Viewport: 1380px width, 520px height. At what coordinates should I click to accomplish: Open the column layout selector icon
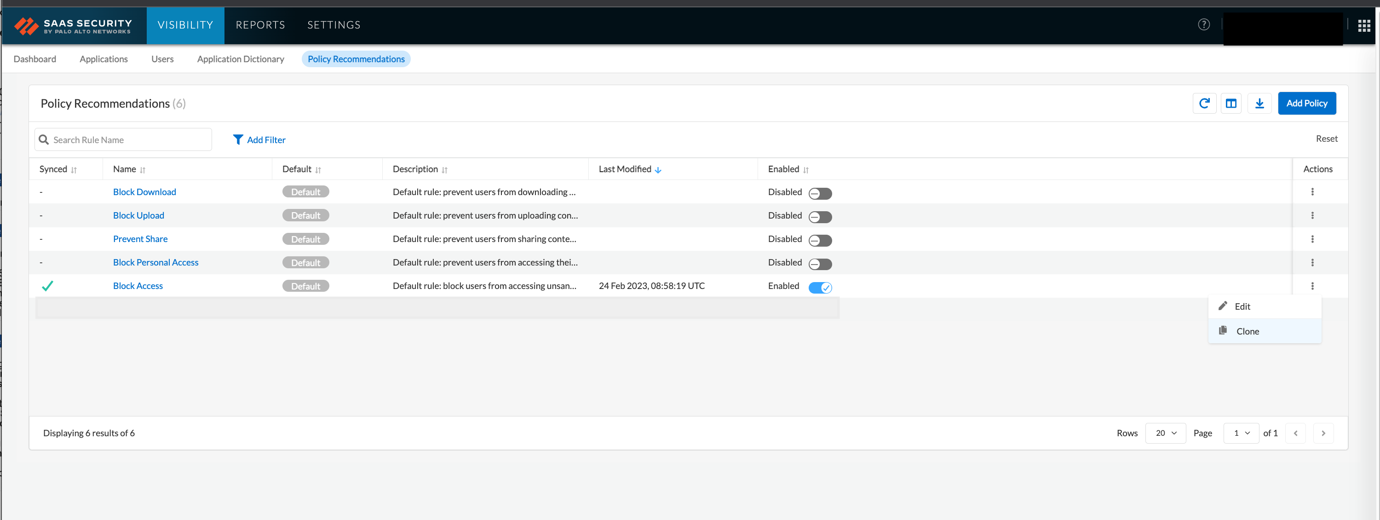point(1230,104)
